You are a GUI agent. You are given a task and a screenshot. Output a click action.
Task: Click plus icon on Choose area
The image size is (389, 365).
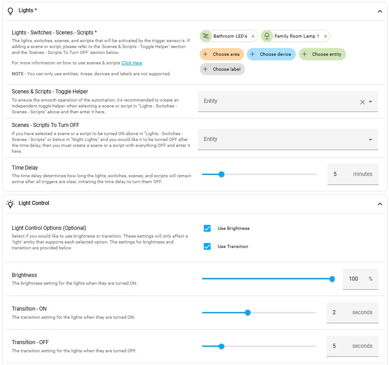tap(206, 54)
